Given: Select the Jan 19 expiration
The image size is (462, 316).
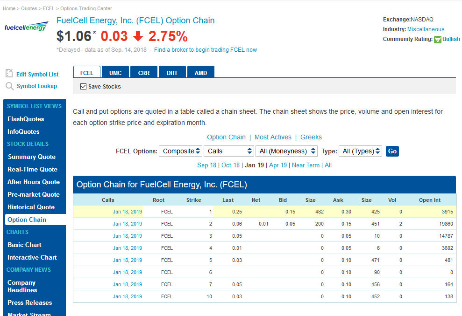Looking at the screenshot, I should tap(254, 165).
